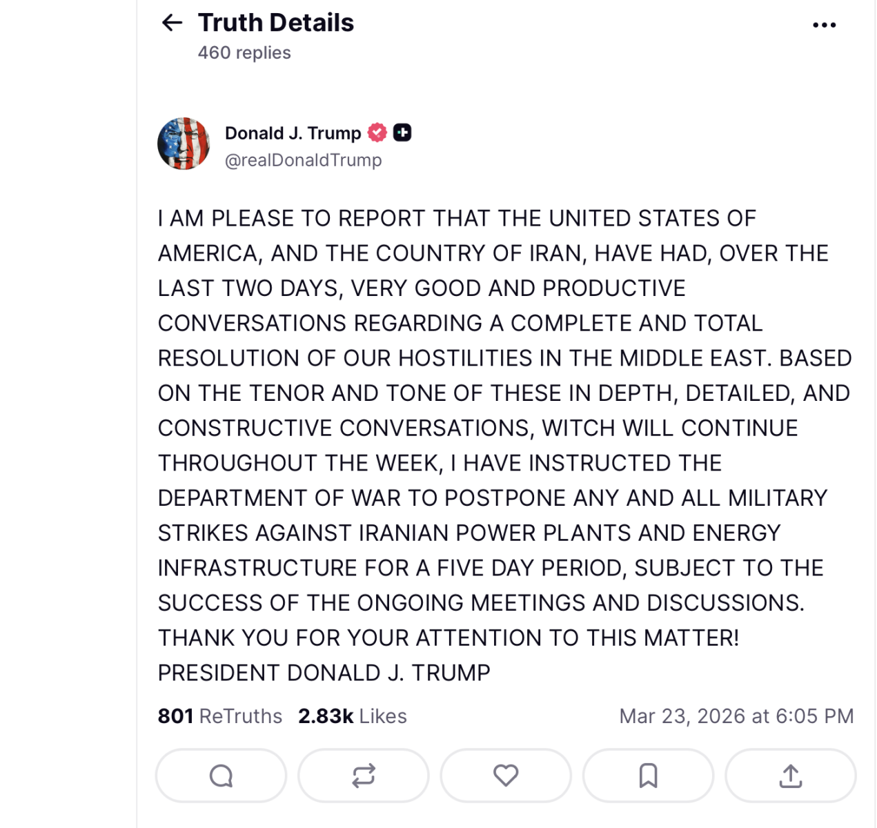Click Donald J. Trump's display name
This screenshot has width=877, height=828.
(x=293, y=132)
